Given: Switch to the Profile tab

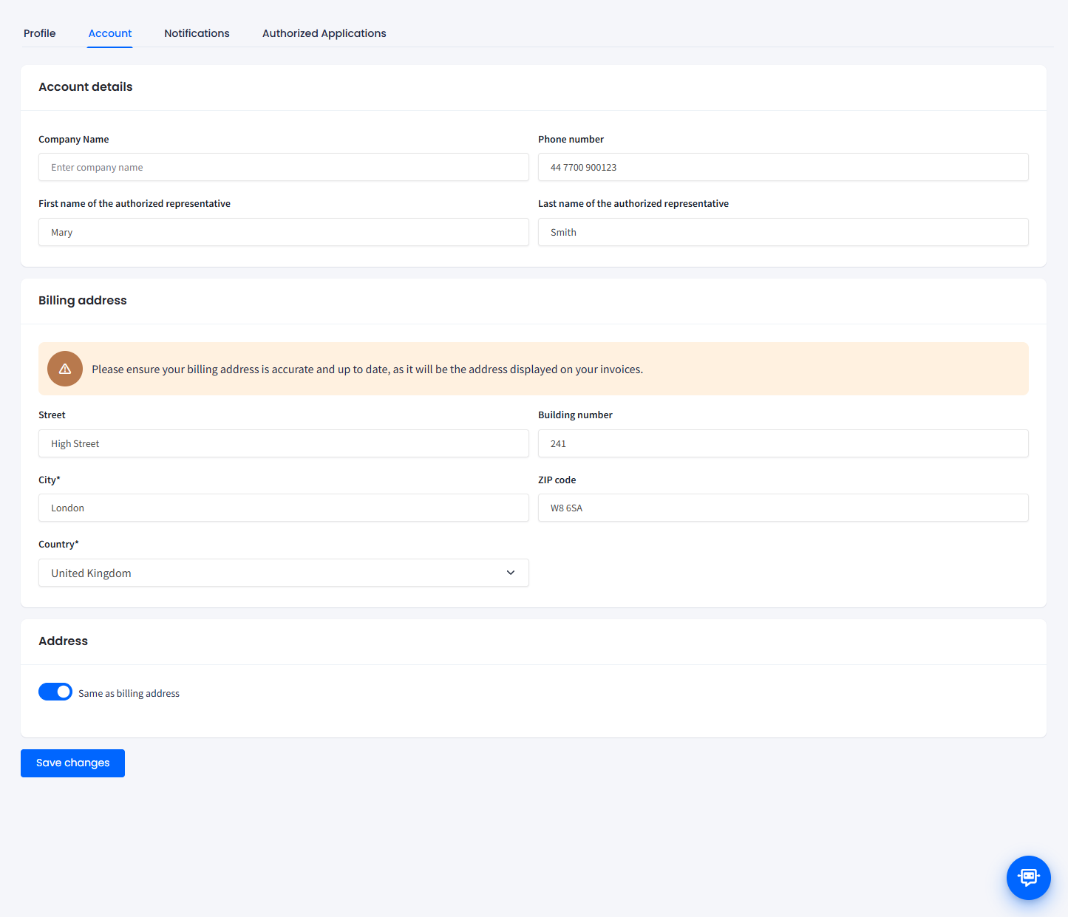Looking at the screenshot, I should (40, 33).
